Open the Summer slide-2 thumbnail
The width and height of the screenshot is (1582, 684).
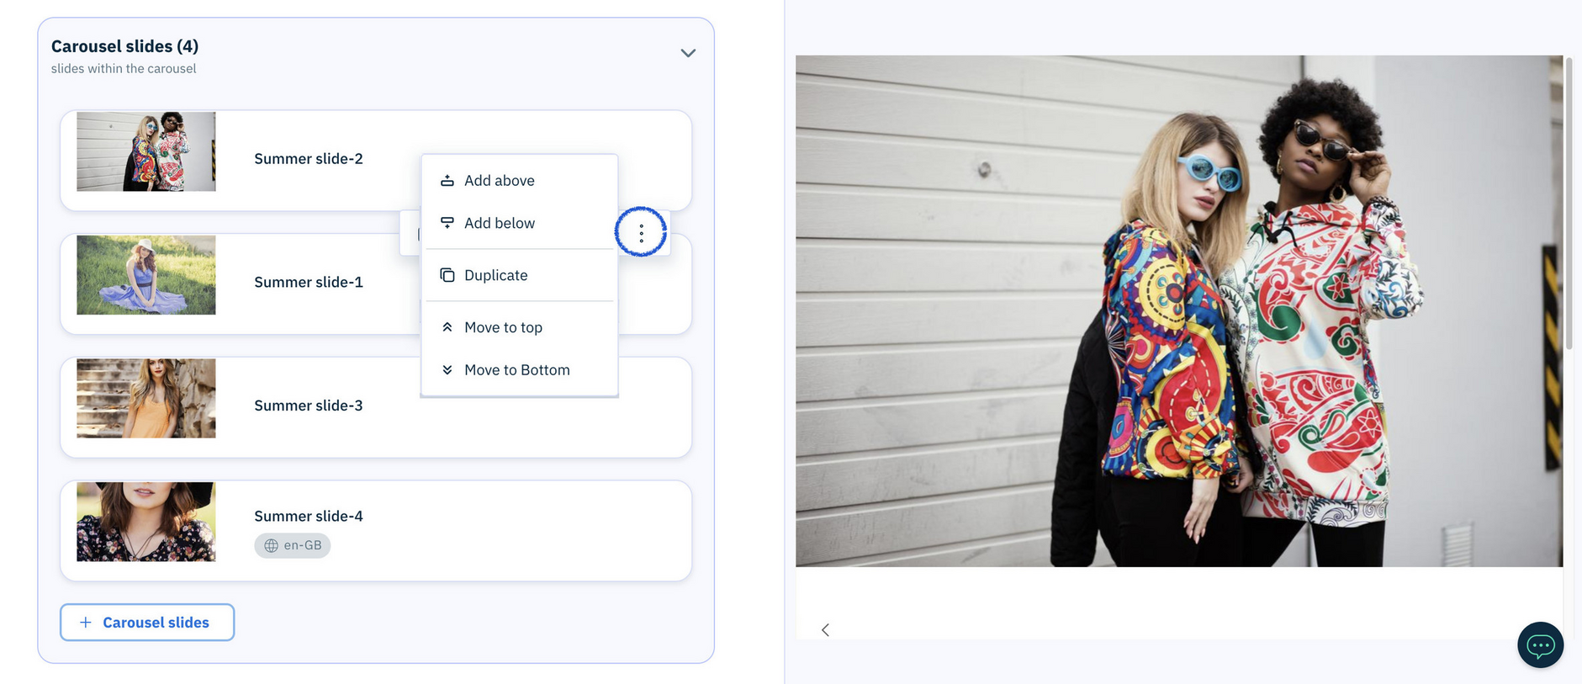146,151
